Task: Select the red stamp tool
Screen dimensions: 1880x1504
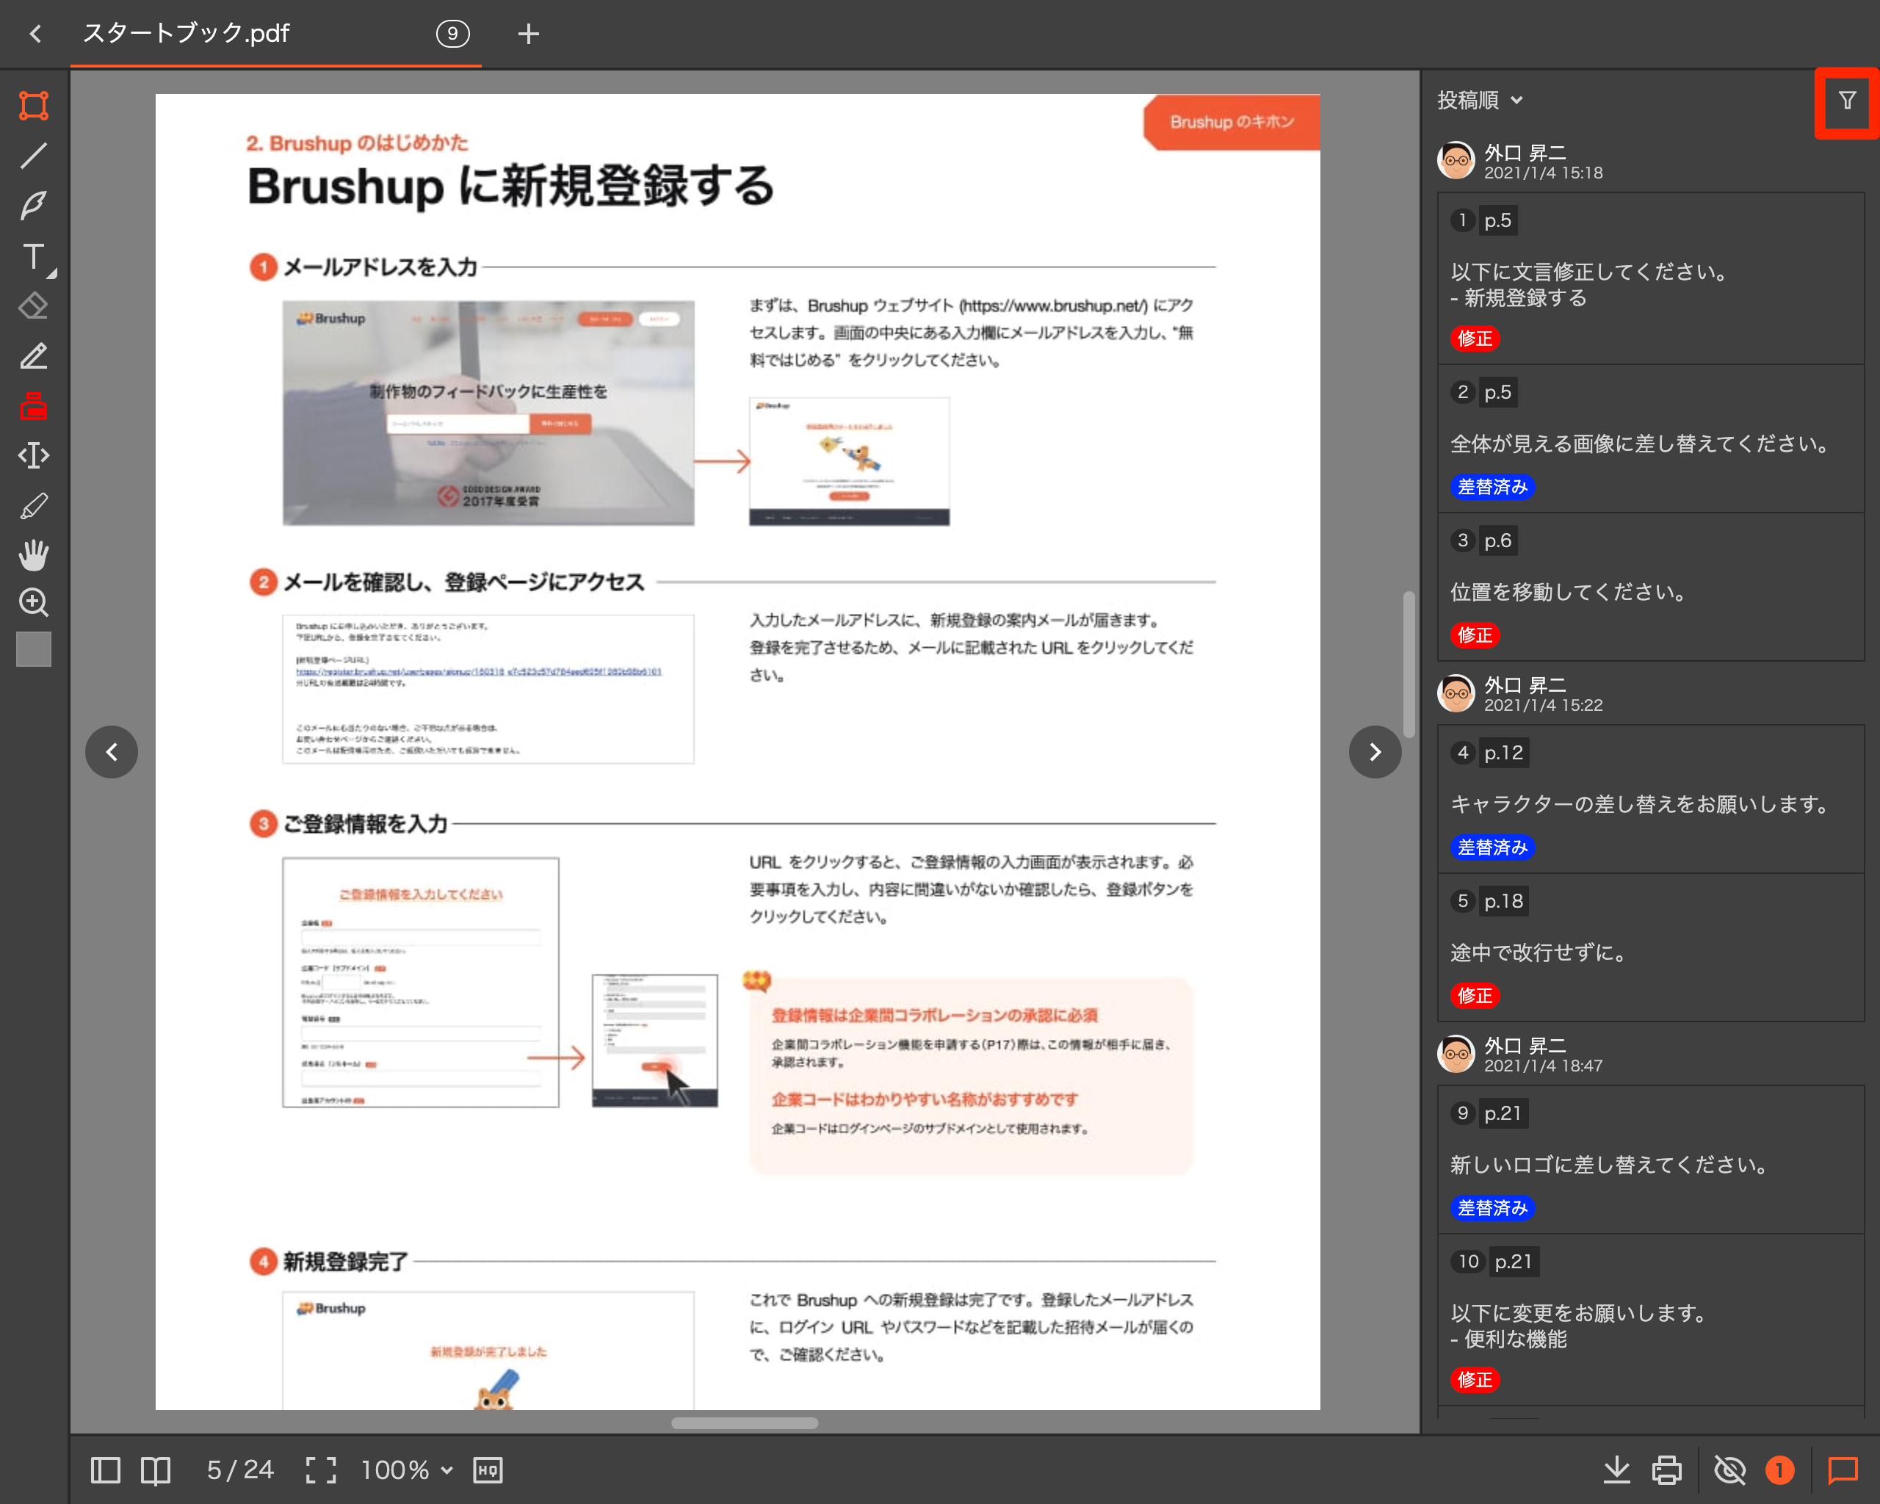Action: (34, 405)
